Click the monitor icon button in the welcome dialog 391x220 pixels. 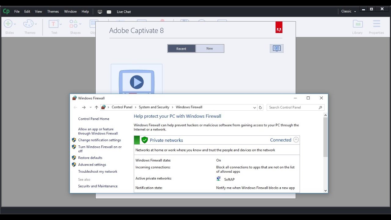[277, 48]
